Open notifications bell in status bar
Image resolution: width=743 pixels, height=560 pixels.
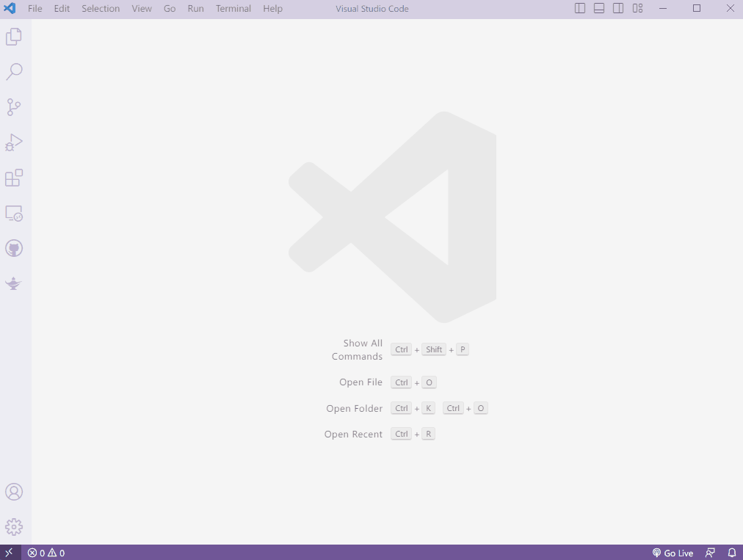[732, 553]
